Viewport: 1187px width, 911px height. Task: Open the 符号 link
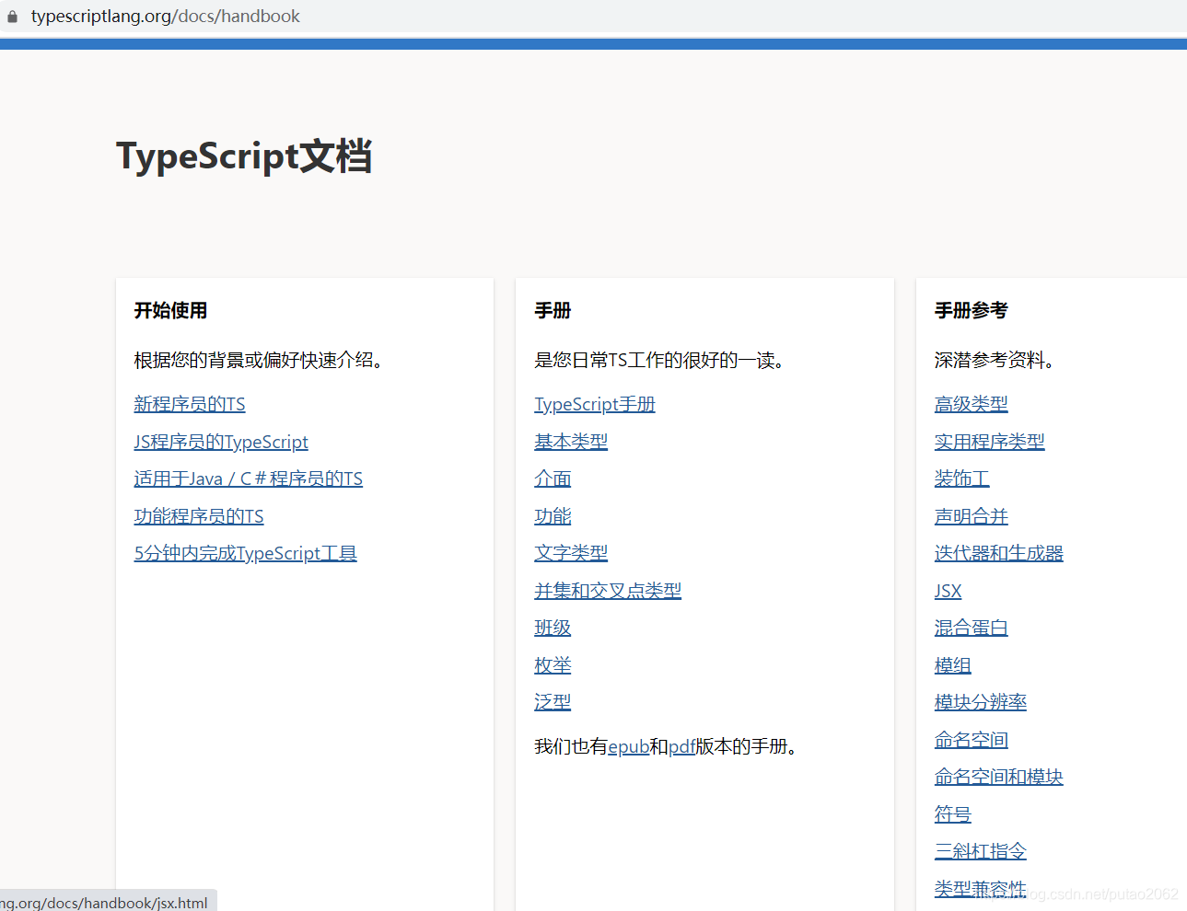(x=953, y=813)
